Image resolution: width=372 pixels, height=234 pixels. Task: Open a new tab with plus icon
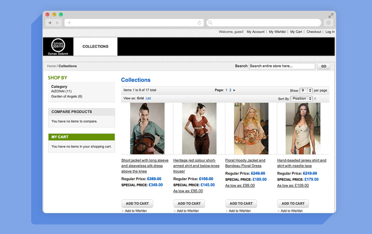[69, 23]
